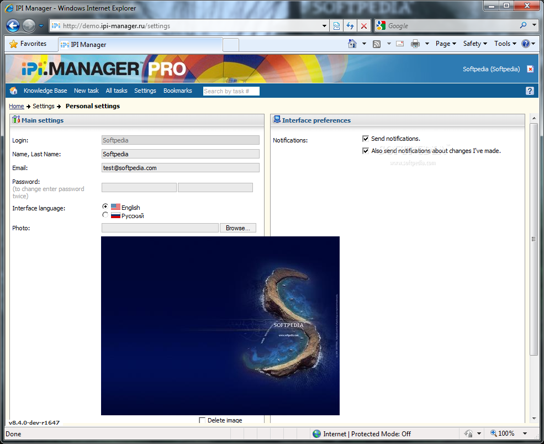This screenshot has width=544, height=444.
Task: Click the RSS feeds toolbar icon
Action: tap(377, 44)
